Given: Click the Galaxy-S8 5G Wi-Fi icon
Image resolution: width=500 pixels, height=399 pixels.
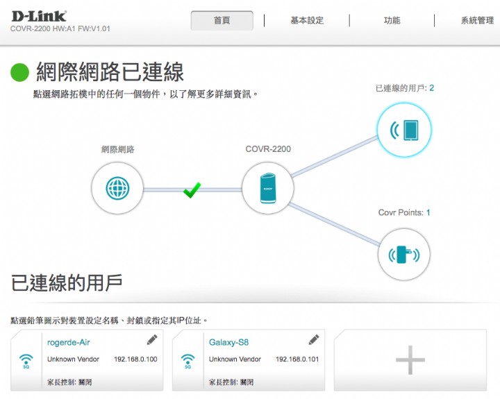Looking at the screenshot, I should click(187, 361).
